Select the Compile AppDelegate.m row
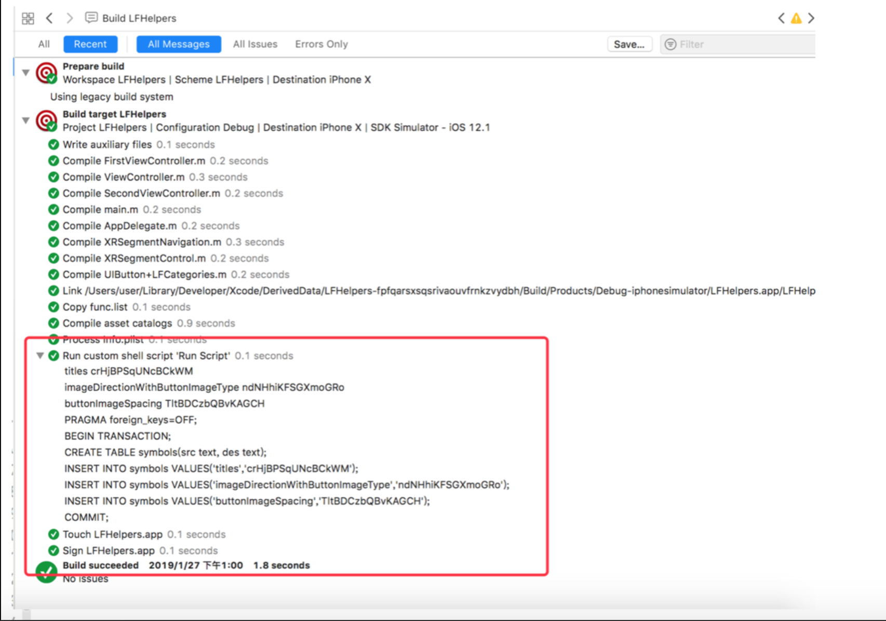Screen dimensions: 886x621 (x=151, y=226)
